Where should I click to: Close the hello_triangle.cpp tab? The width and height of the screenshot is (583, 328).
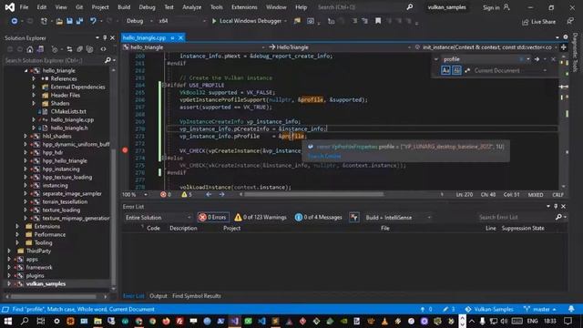click(x=180, y=38)
